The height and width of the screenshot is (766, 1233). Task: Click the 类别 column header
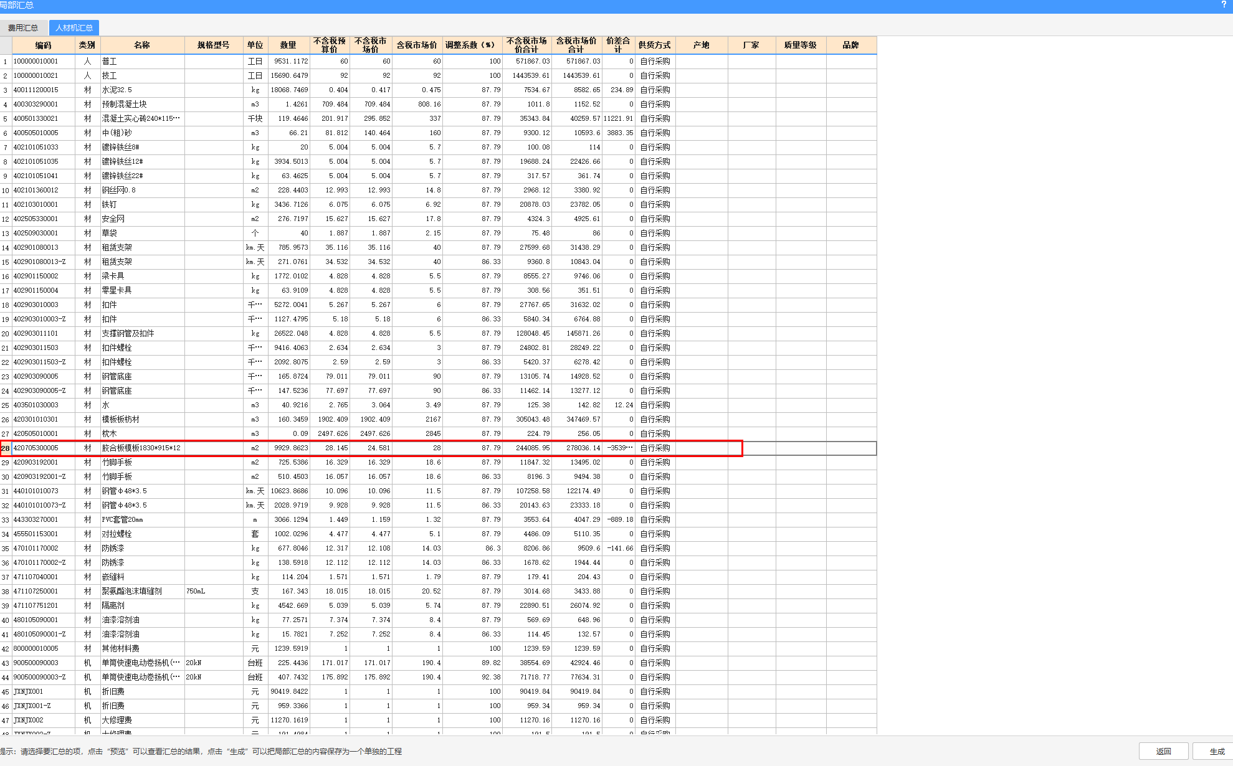click(x=87, y=45)
